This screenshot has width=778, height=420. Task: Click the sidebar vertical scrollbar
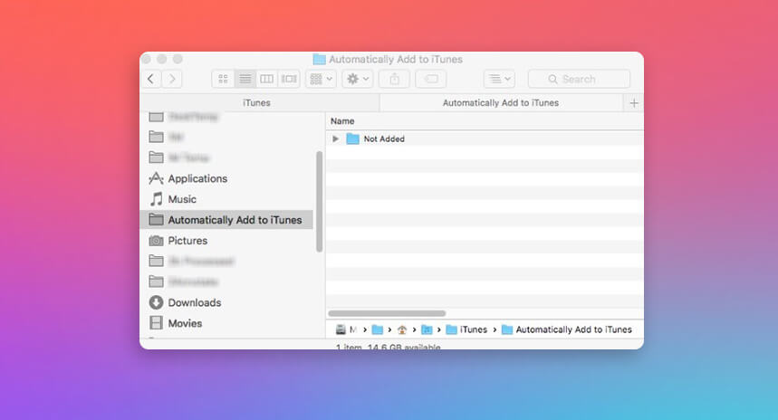(319, 202)
